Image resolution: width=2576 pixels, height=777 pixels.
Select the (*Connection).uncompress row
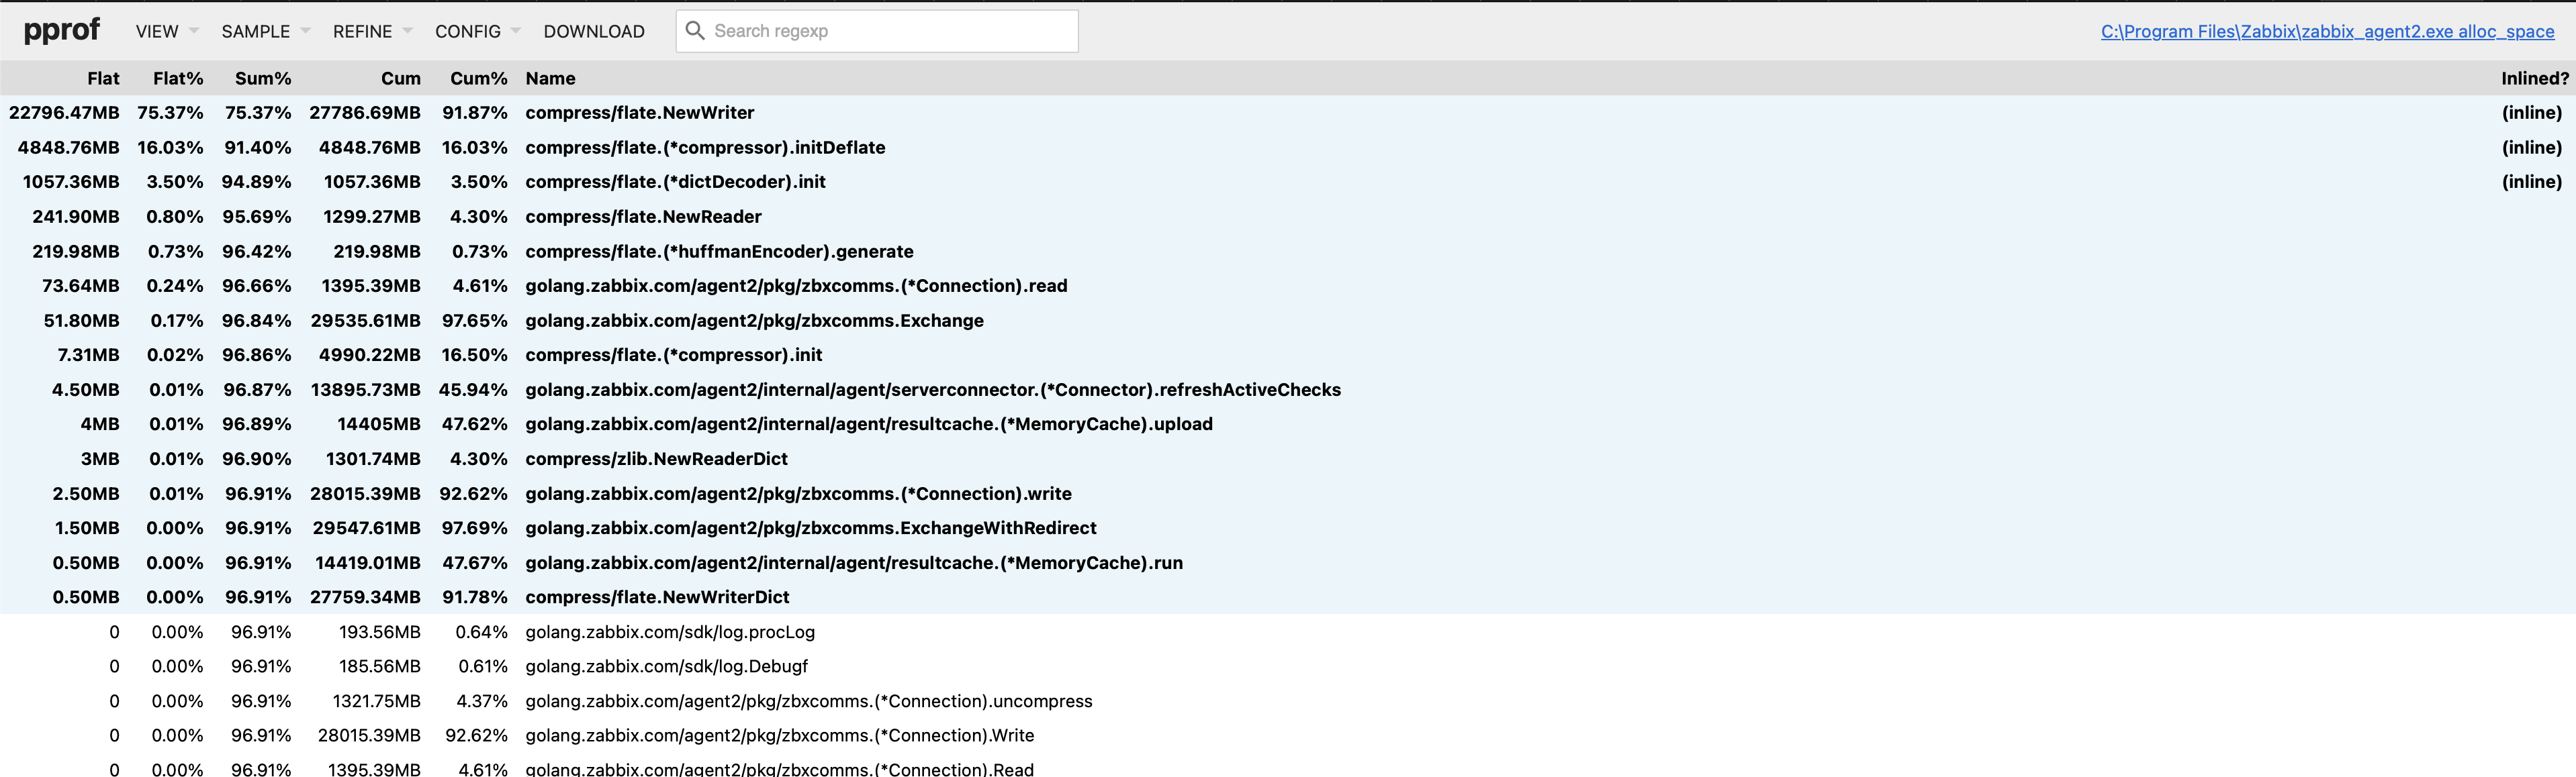tap(1288, 701)
